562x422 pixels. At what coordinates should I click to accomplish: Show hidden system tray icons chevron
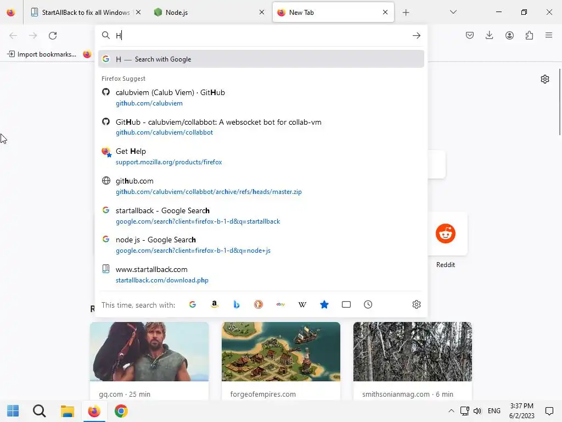[451, 411]
